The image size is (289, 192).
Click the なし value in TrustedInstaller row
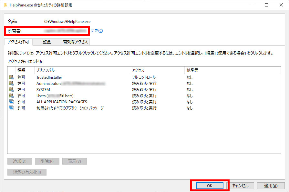point(190,77)
